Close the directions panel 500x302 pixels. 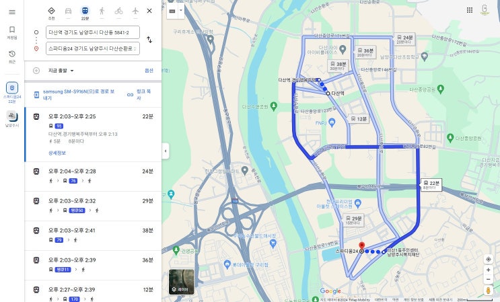click(x=149, y=11)
